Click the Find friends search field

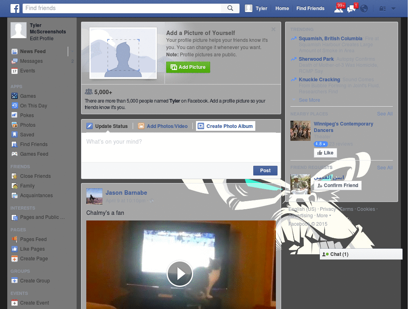122,8
